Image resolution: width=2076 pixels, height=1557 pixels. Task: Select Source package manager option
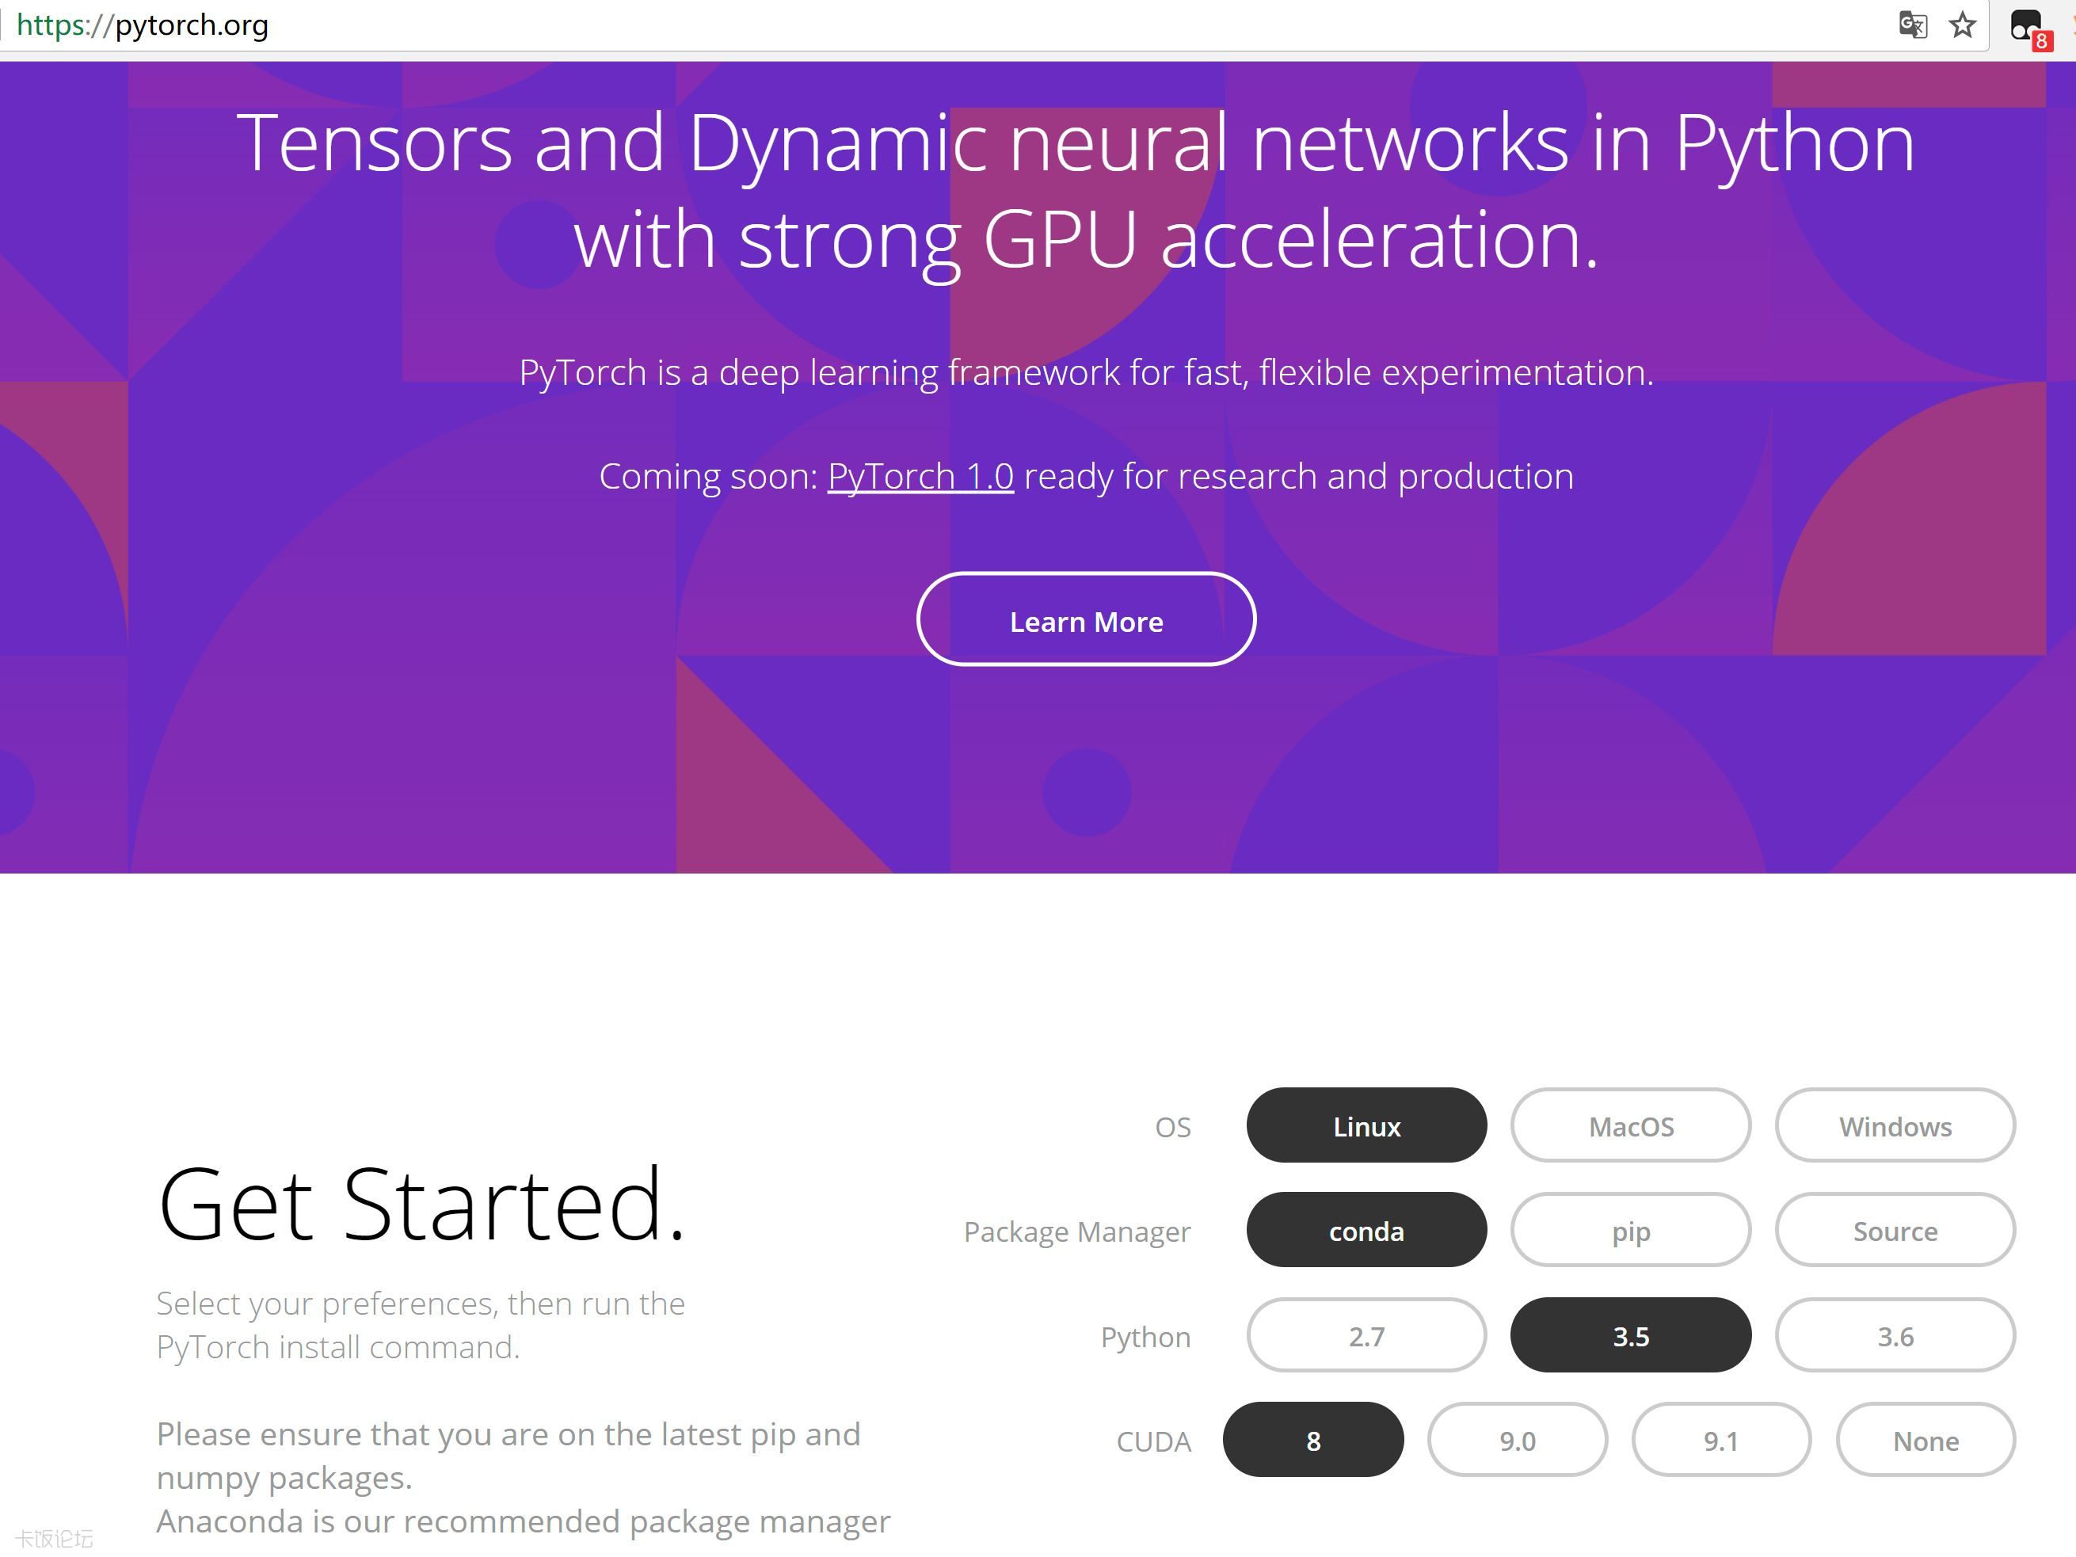1895,1230
